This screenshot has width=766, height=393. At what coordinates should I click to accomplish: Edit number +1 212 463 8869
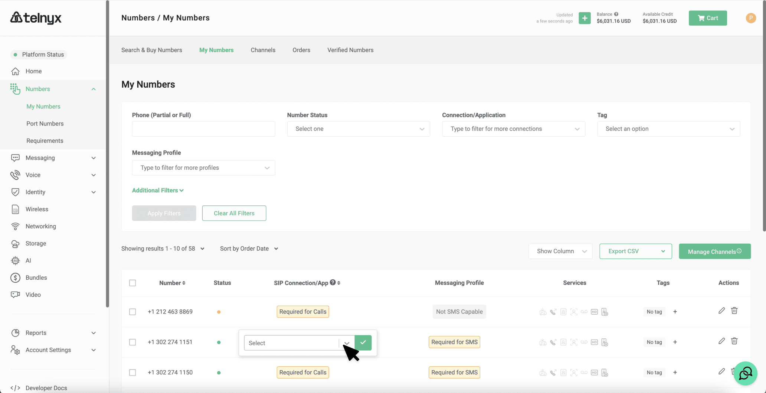click(x=721, y=311)
